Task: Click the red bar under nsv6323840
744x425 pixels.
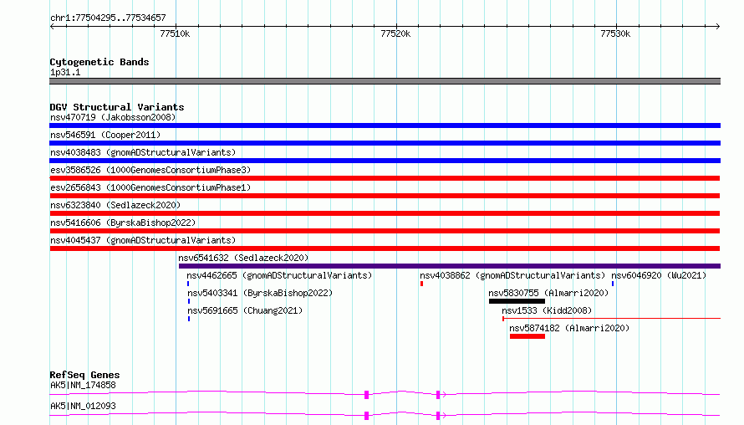Action: pos(385,213)
